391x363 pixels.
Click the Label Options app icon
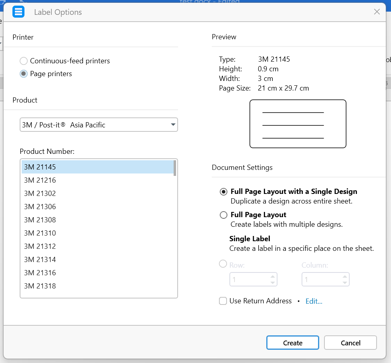tap(18, 12)
